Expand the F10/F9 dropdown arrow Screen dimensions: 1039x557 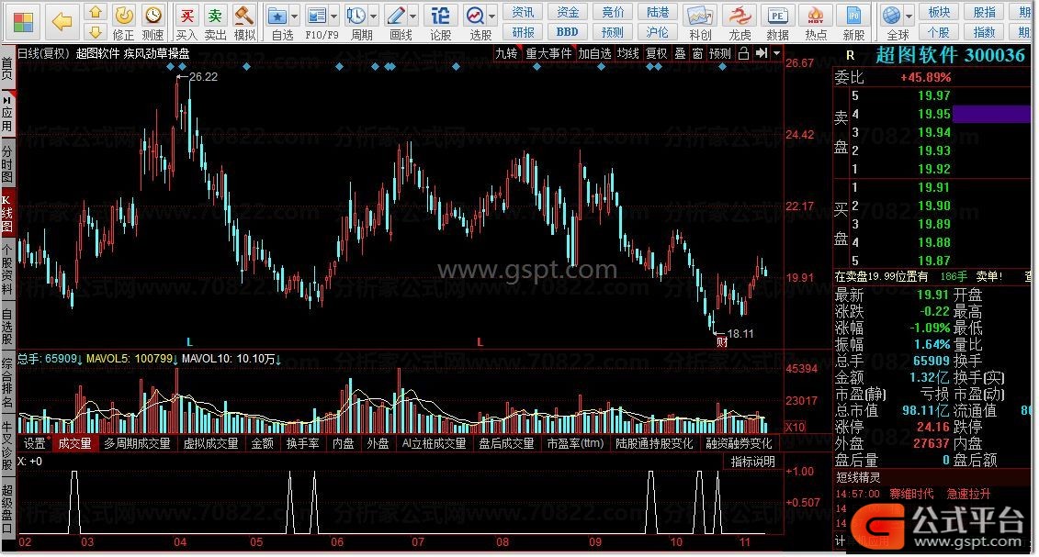tap(334, 16)
